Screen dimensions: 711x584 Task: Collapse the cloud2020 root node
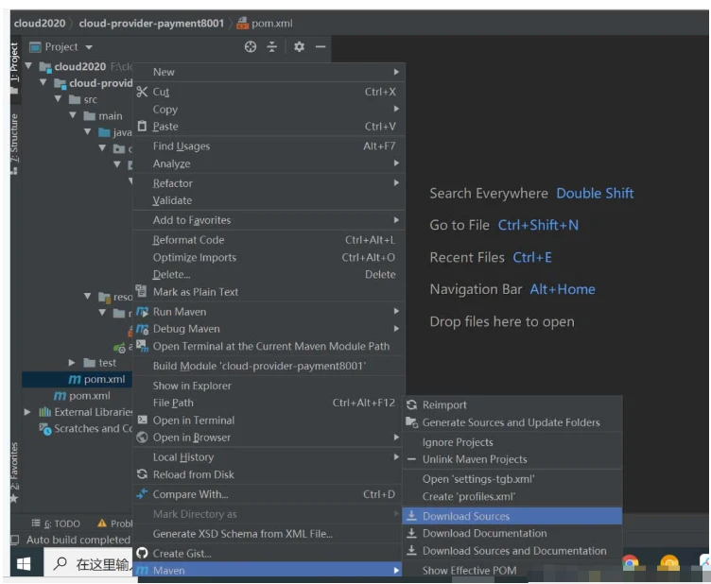pos(28,67)
